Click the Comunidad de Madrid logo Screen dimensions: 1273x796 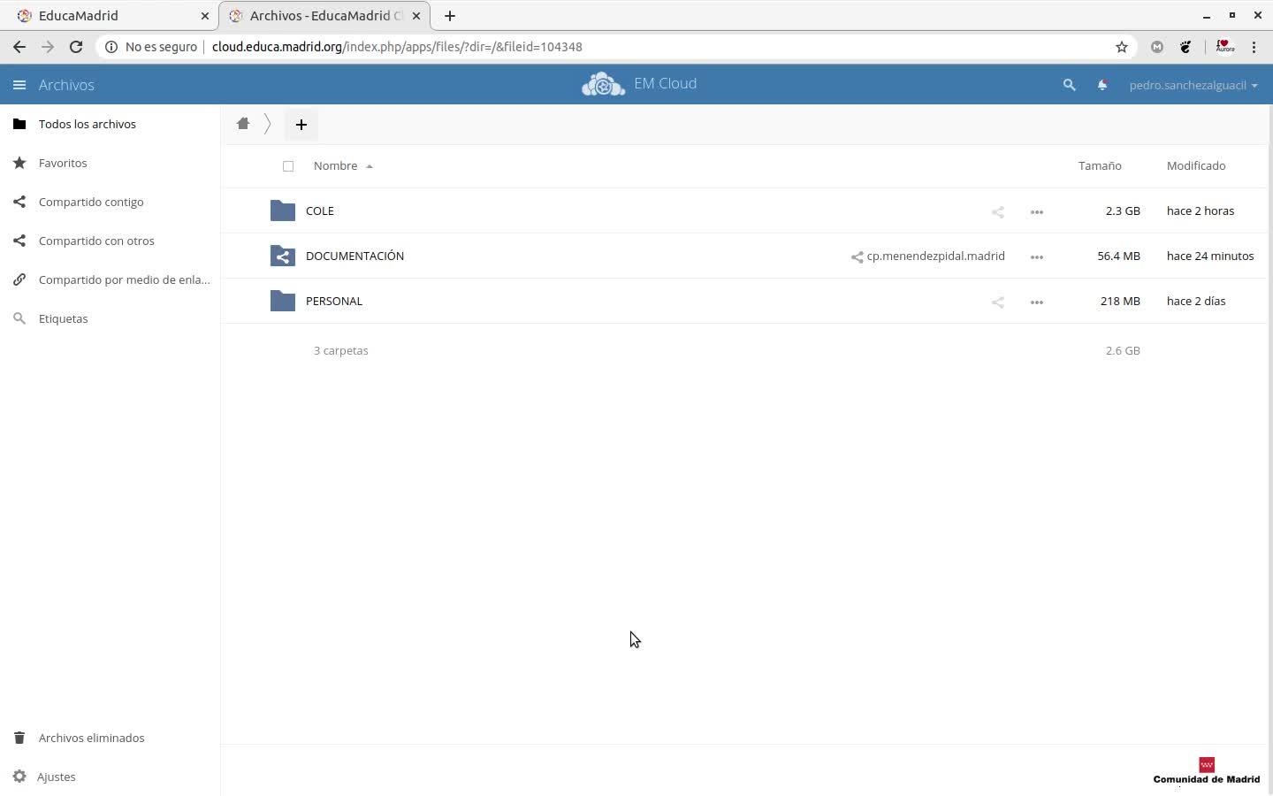click(x=1207, y=771)
